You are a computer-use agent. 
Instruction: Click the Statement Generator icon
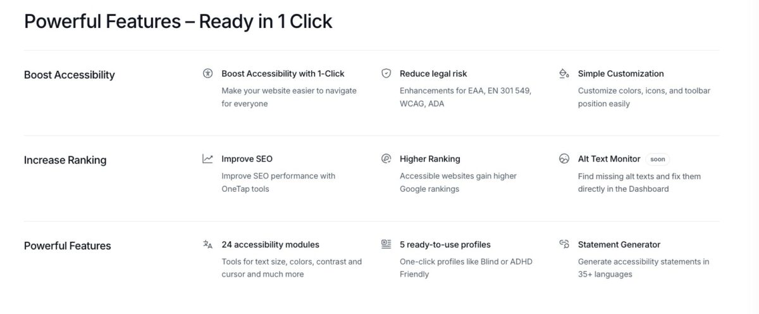(x=564, y=244)
